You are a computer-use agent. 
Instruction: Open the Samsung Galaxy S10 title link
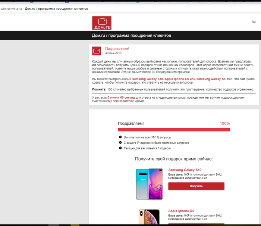coord(185,170)
